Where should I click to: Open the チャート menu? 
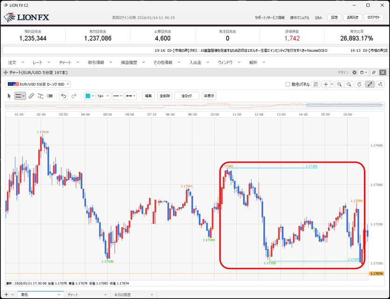click(x=68, y=62)
